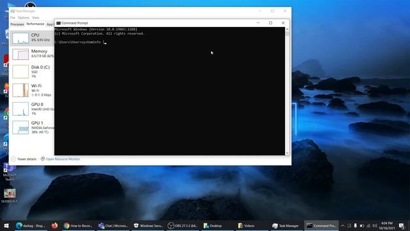Click the Command Prompt scrollbar down arrow

click(x=288, y=153)
